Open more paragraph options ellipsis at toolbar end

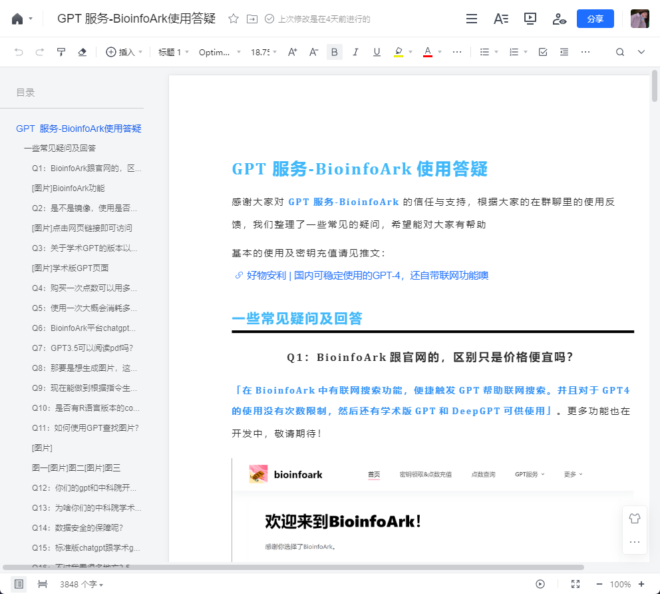[585, 52]
